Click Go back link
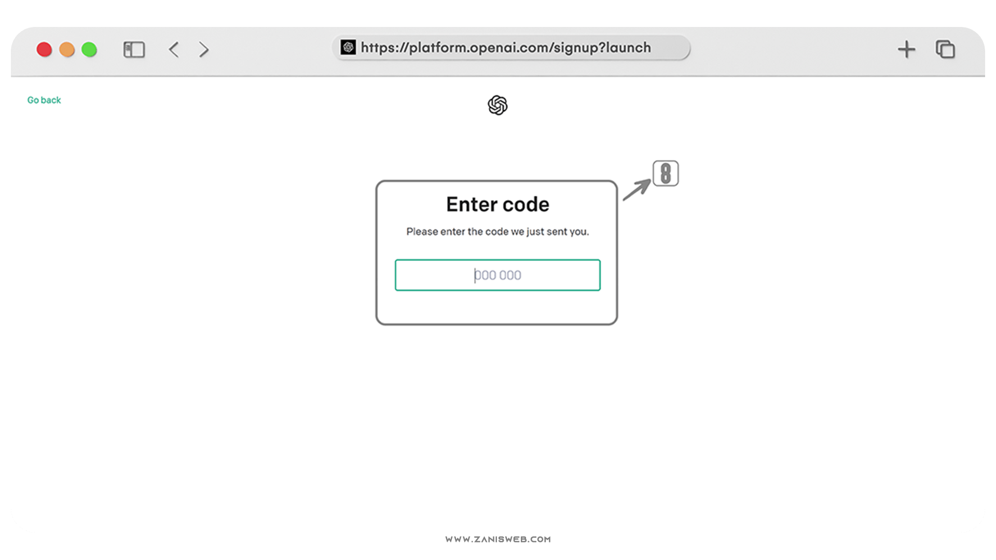The image size is (996, 560). point(44,100)
